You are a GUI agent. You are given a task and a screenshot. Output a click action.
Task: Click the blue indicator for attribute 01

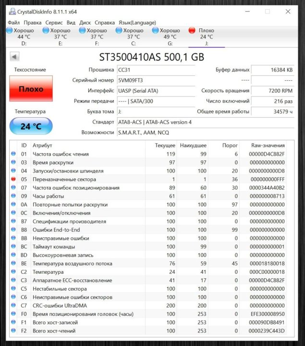point(14,154)
